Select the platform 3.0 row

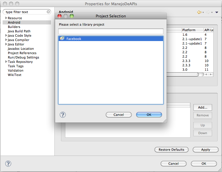pos(190,70)
